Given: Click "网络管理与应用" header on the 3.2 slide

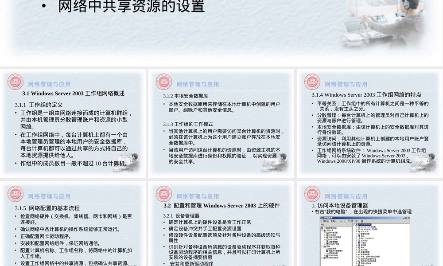Looking at the screenshot, I should [198, 196].
